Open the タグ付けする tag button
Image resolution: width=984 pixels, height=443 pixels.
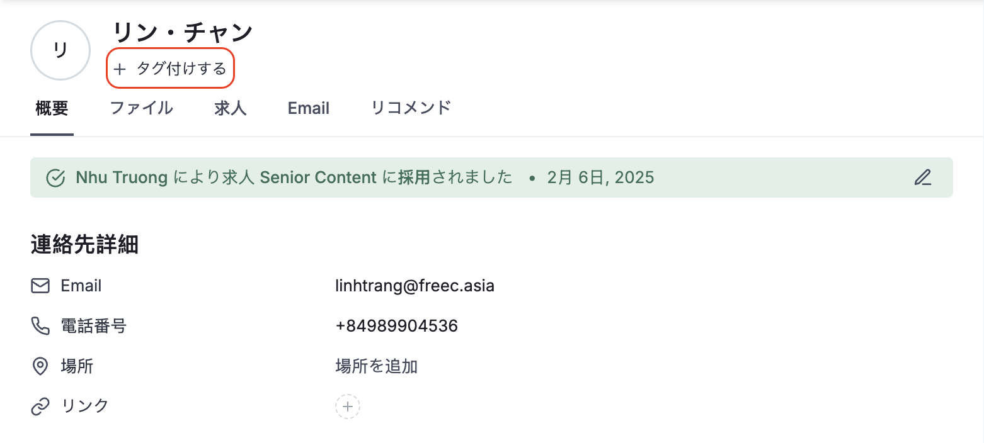pyautogui.click(x=171, y=68)
